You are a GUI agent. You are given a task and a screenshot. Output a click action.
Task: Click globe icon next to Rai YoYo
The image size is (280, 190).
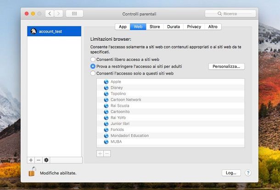tap(106, 118)
